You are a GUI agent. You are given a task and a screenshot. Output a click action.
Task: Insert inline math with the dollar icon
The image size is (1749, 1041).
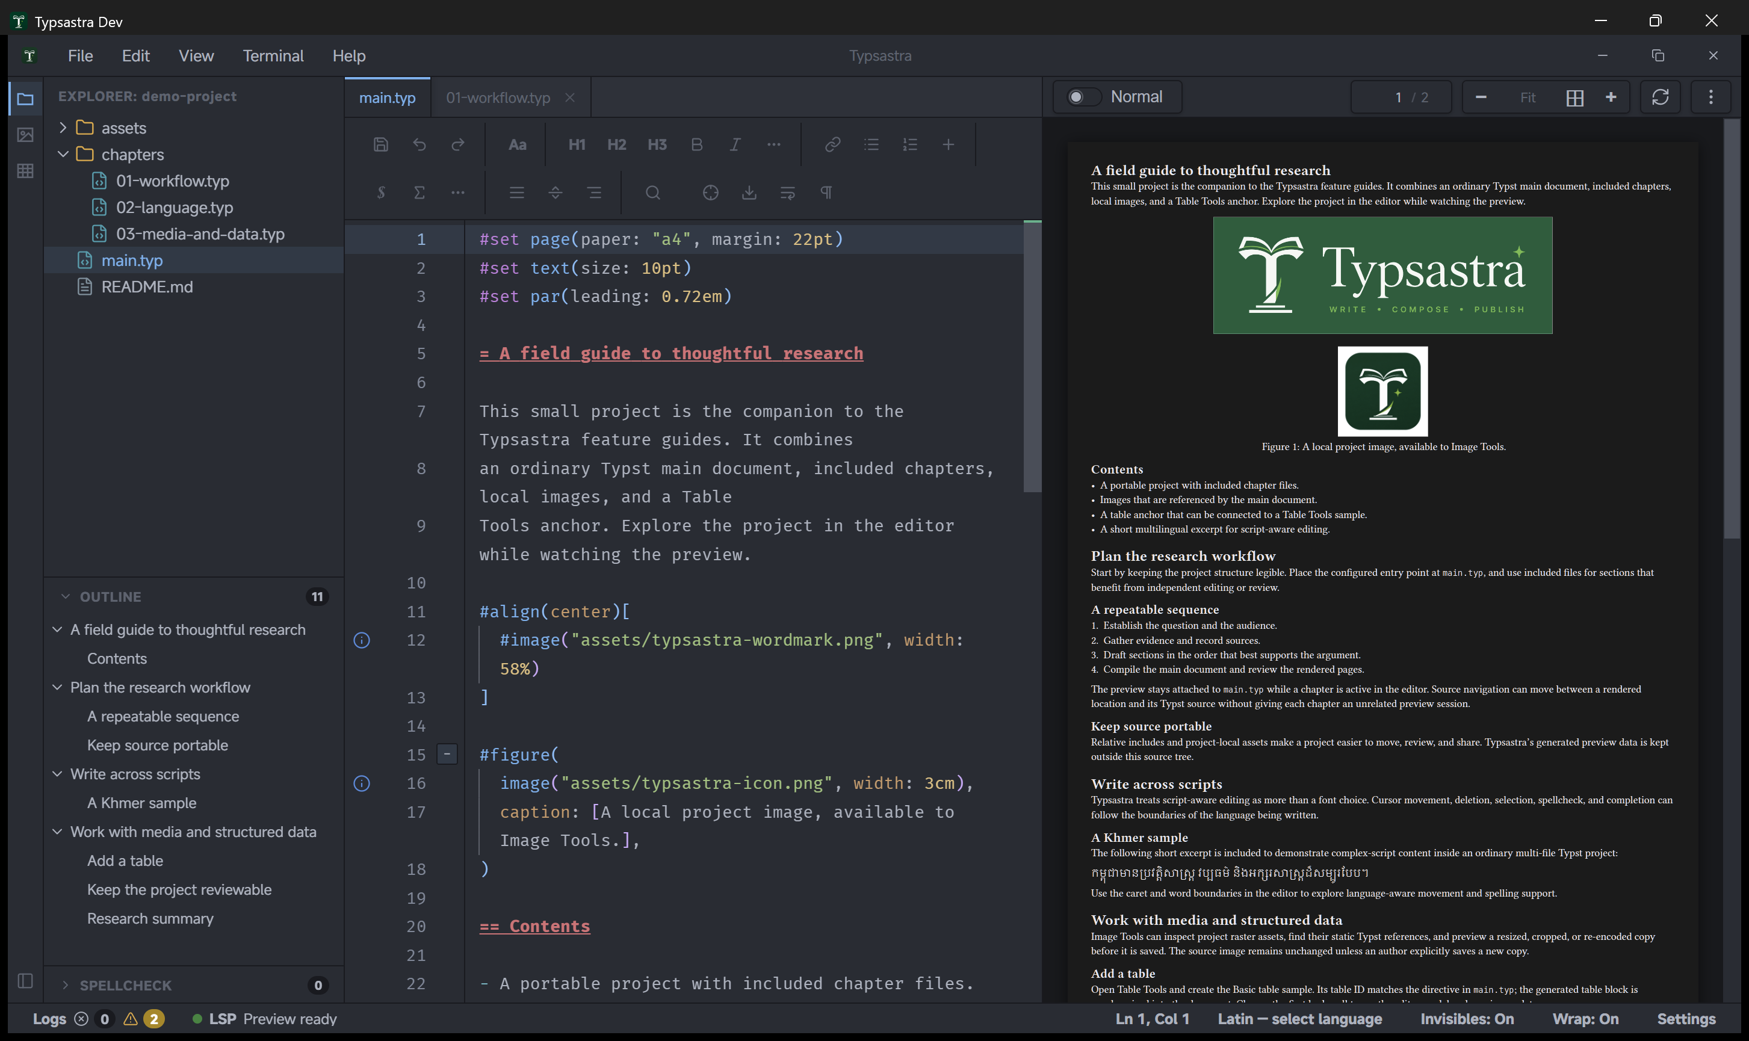tap(380, 192)
